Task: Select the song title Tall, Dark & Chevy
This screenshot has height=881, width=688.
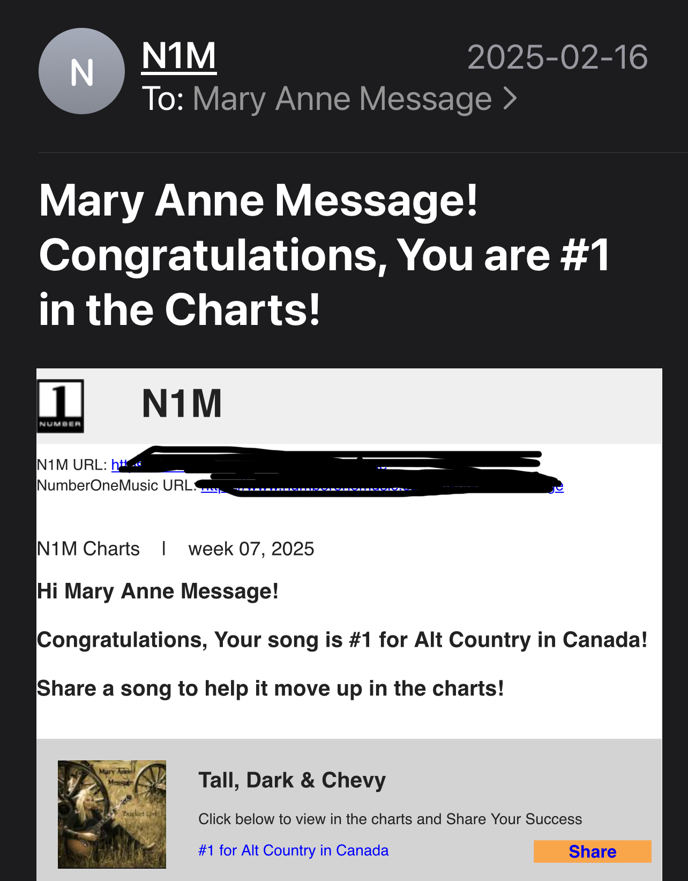Action: [292, 780]
